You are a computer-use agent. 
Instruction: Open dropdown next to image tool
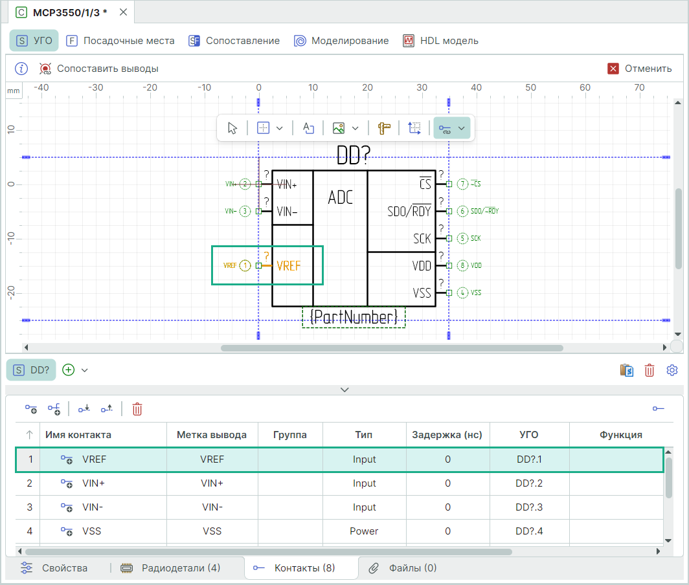pyautogui.click(x=355, y=128)
